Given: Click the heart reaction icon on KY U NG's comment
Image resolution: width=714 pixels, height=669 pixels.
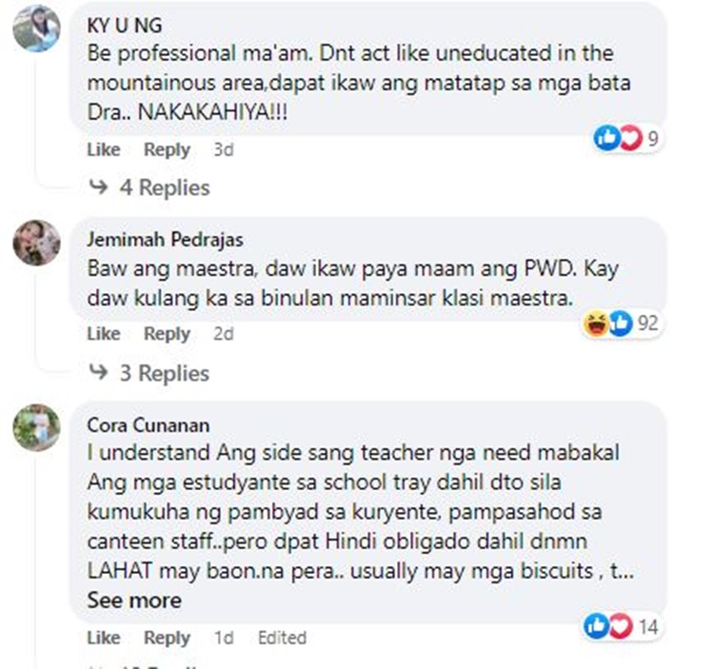Looking at the screenshot, I should [x=631, y=138].
